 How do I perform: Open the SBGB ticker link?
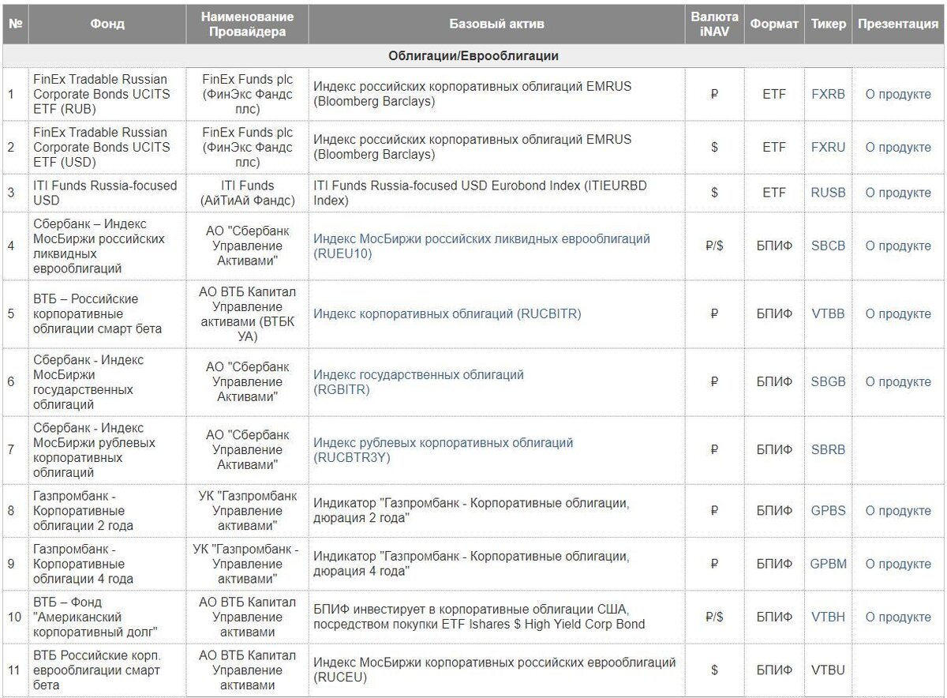point(828,381)
